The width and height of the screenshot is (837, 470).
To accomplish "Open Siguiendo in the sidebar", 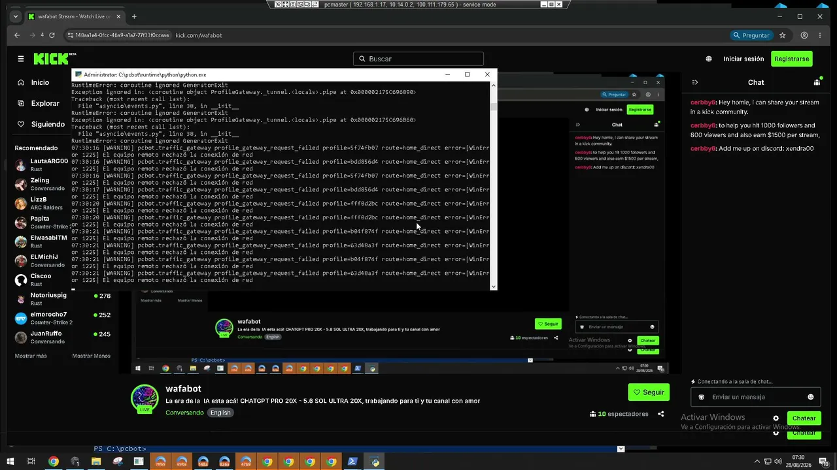I will [48, 124].
